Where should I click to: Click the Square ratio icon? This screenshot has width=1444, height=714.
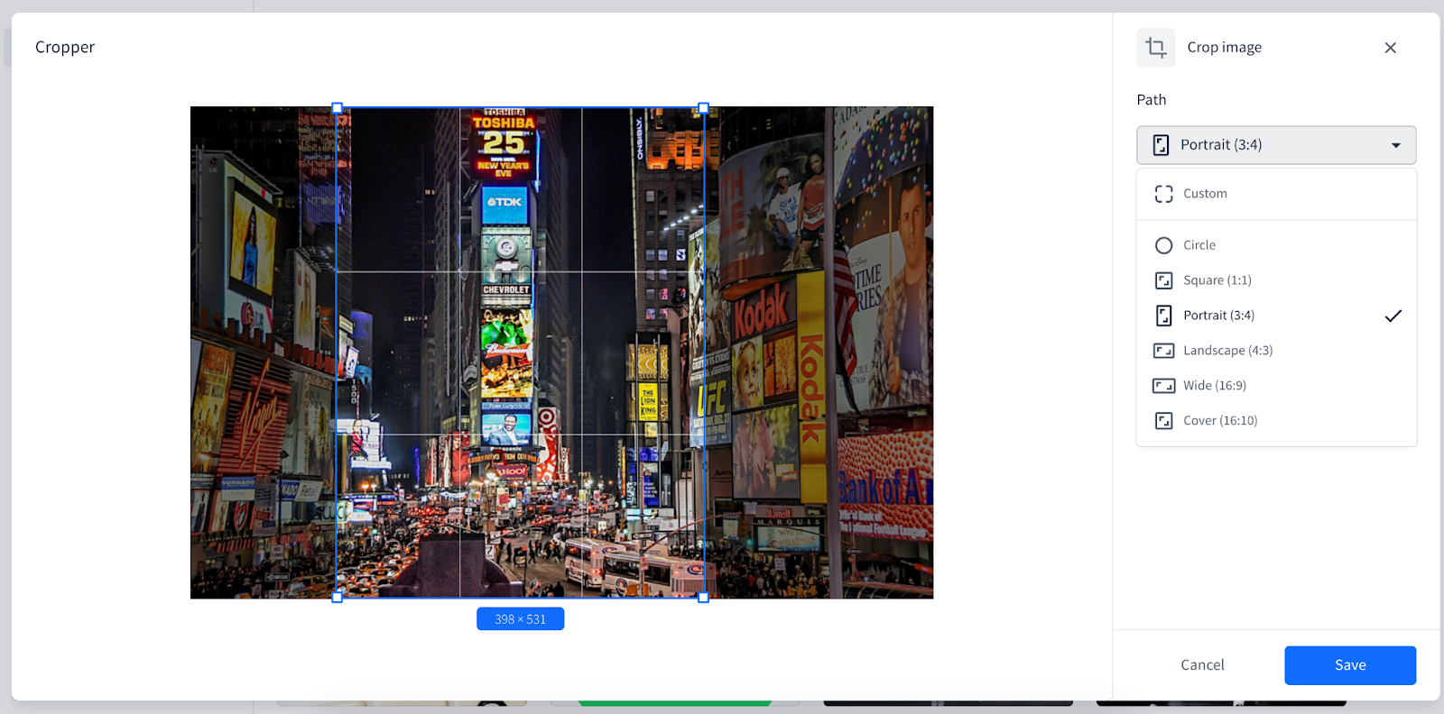click(x=1164, y=280)
